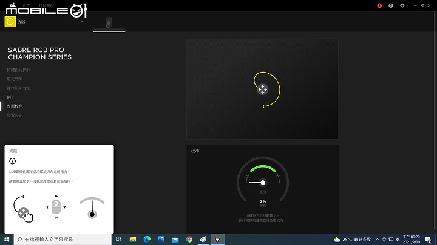This screenshot has width=437, height=245.
Task: Click the speed gauge needle knob
Action: 263,183
